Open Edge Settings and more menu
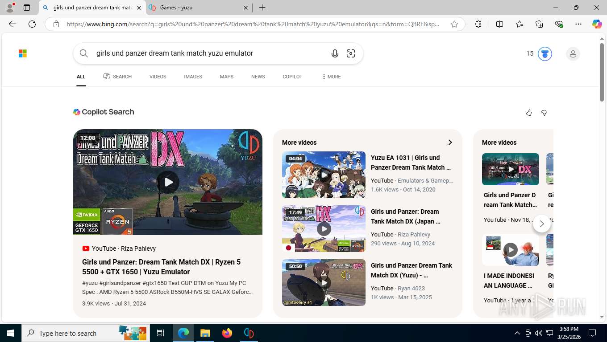 pyautogui.click(x=578, y=24)
